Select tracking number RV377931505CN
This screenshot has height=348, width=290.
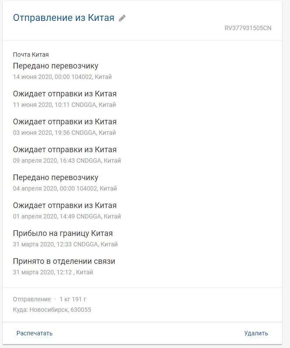click(248, 28)
